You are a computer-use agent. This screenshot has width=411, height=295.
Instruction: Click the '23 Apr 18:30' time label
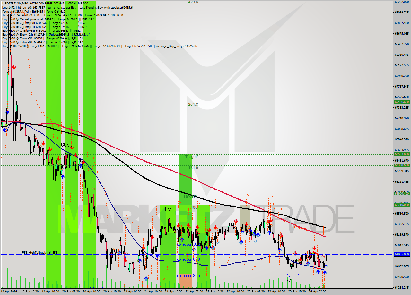click(297, 291)
